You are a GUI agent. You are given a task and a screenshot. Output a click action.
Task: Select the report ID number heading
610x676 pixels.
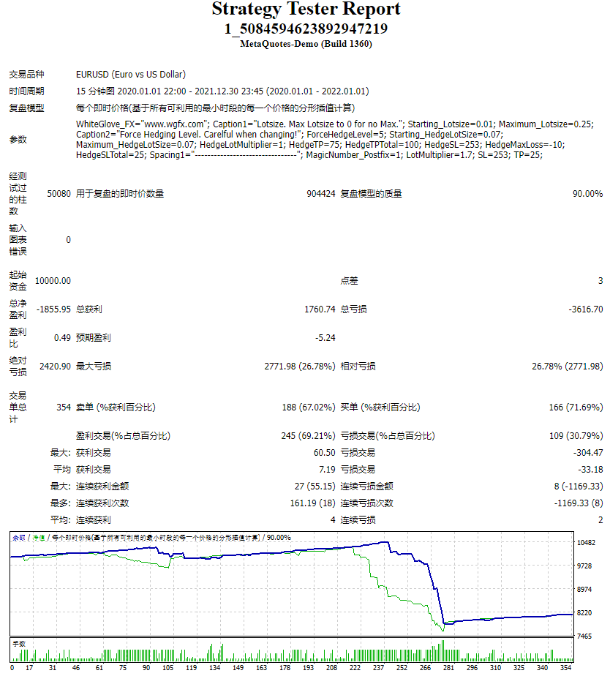pos(306,29)
